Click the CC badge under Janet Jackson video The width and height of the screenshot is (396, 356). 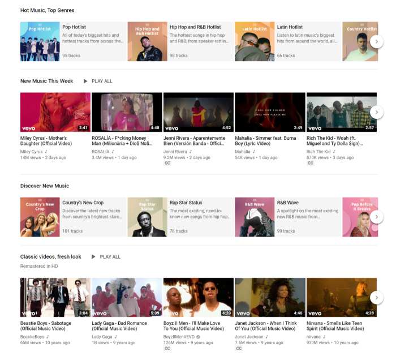[239, 349]
